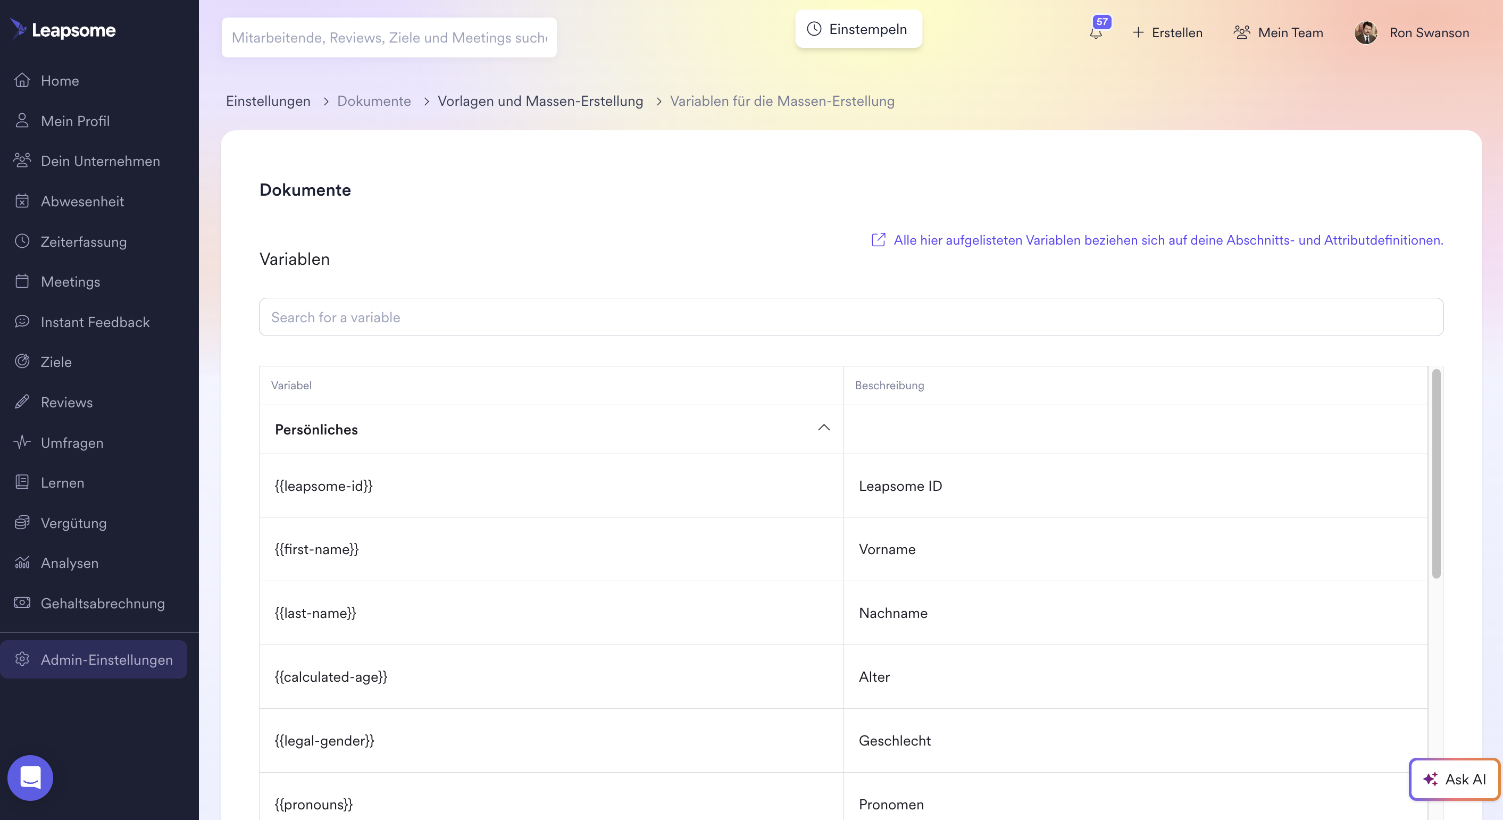1503x820 pixels.
Task: Open the Ask AI assistant
Action: tap(1454, 779)
